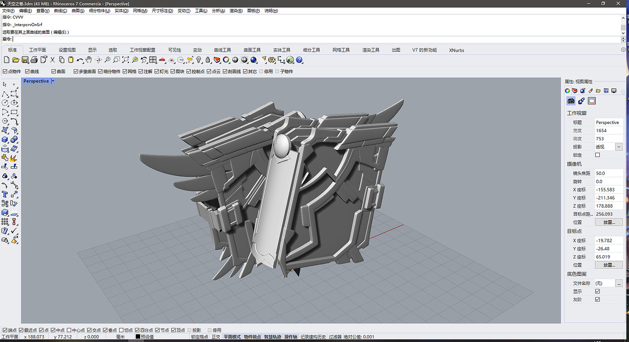Enable the 中心点 object snap checkbox

click(x=70, y=330)
